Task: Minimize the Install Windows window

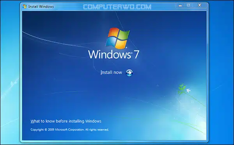Action: [x=180, y=5]
